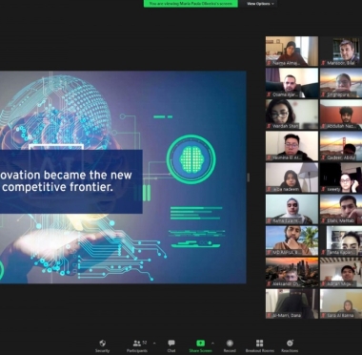Select Al-Marri, Dana's video tile
The image size is (362, 355).
click(x=292, y=303)
